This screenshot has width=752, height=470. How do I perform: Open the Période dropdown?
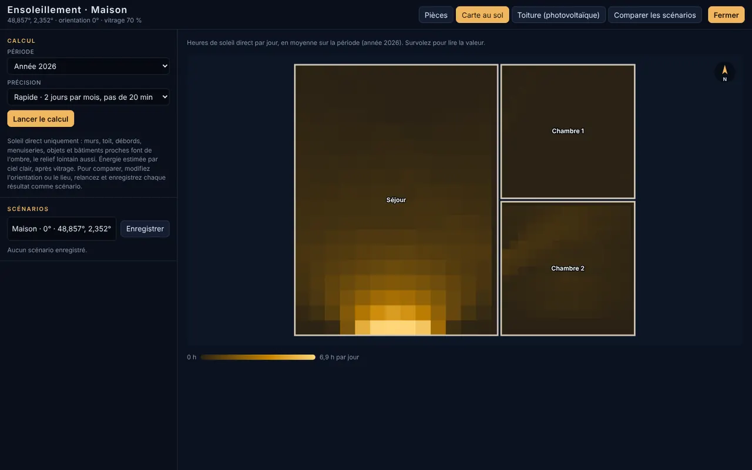tap(88, 66)
